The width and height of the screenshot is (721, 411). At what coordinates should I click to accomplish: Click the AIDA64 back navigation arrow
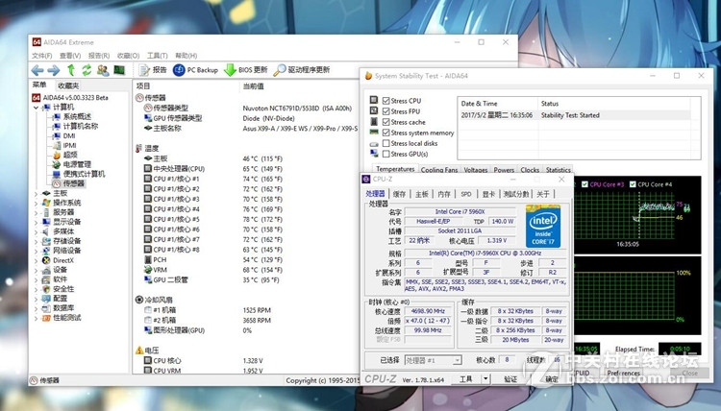point(37,70)
